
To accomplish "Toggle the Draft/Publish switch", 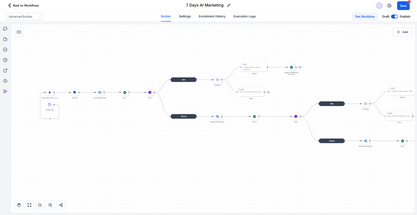I will click(394, 17).
